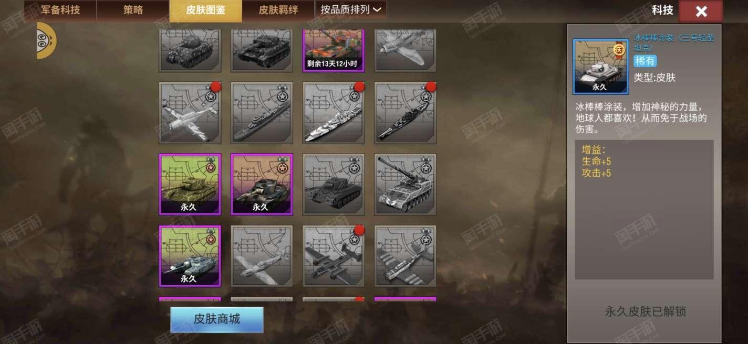Tap the round yellow face icon
Screen dimensions: 748x344
(x=47, y=40)
